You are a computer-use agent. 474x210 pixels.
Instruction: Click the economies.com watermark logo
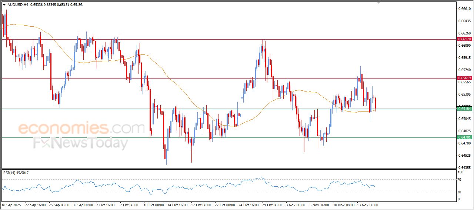click(x=81, y=128)
